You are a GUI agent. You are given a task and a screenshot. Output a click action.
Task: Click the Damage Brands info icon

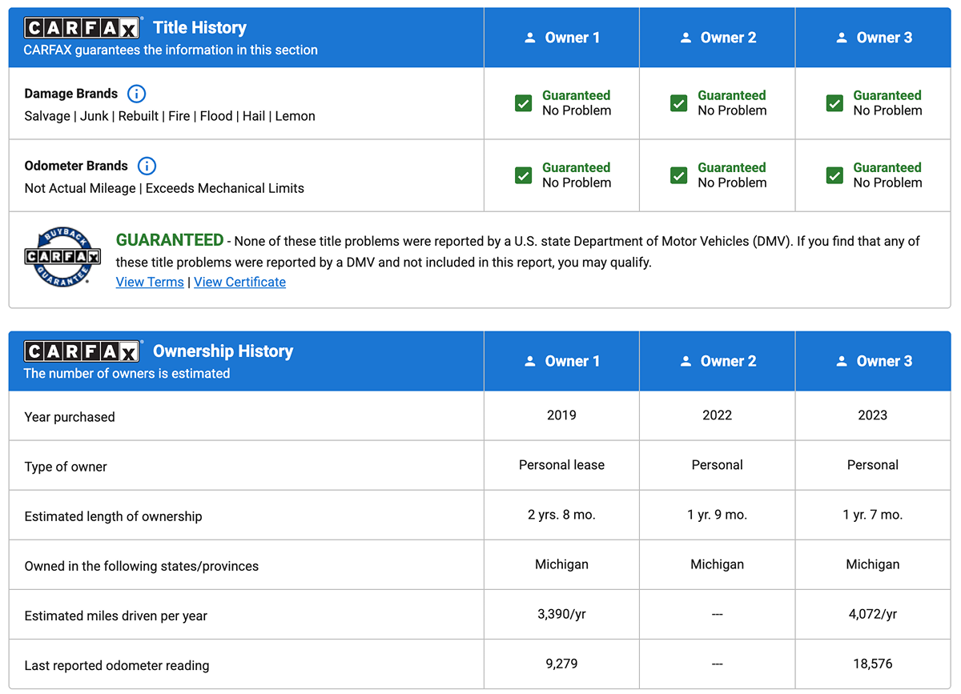coord(136,94)
